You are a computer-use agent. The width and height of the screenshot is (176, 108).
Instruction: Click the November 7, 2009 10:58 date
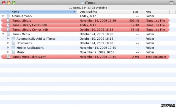tap(97, 52)
